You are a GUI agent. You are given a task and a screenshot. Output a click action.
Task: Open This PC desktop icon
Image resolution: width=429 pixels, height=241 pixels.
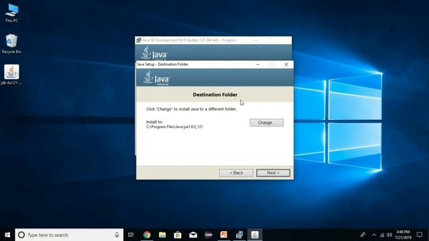click(11, 13)
